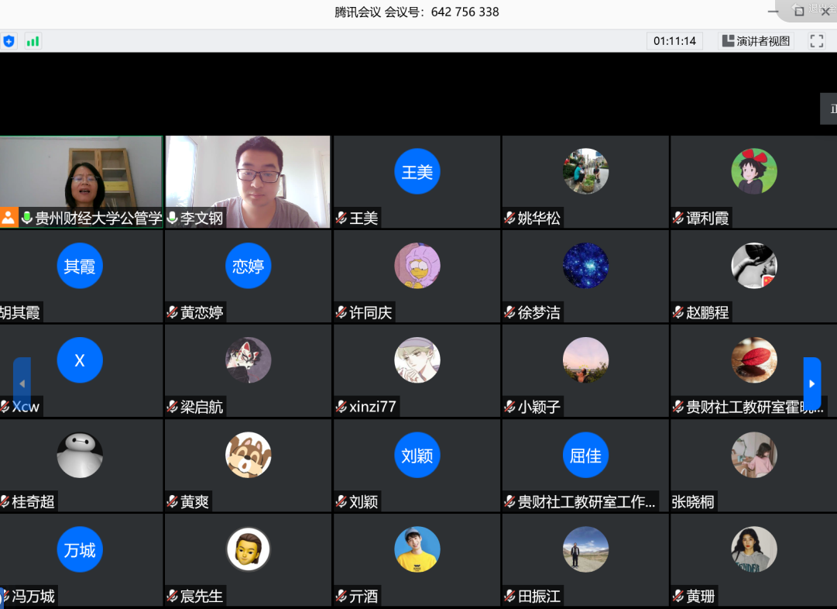Screen dimensions: 837x609
Task: Click the blue security shield icon
Action: (x=9, y=41)
